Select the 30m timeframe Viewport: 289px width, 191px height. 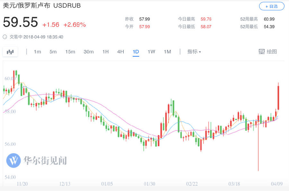[89, 52]
